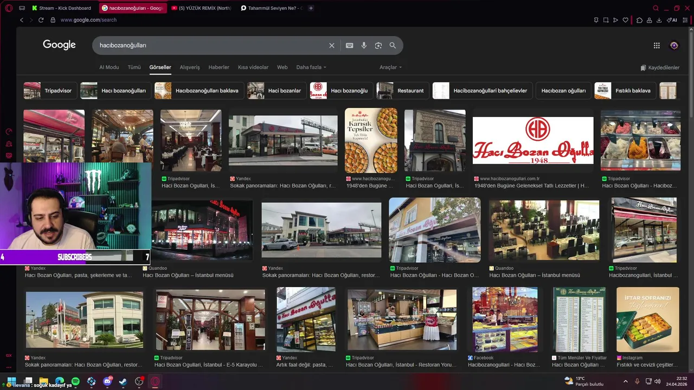
Task: Clear the Google search box text
Action: pos(332,45)
